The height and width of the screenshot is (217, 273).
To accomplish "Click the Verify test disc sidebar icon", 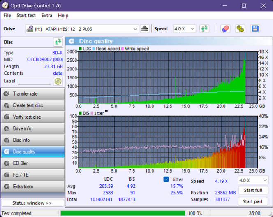I will coord(7,117).
